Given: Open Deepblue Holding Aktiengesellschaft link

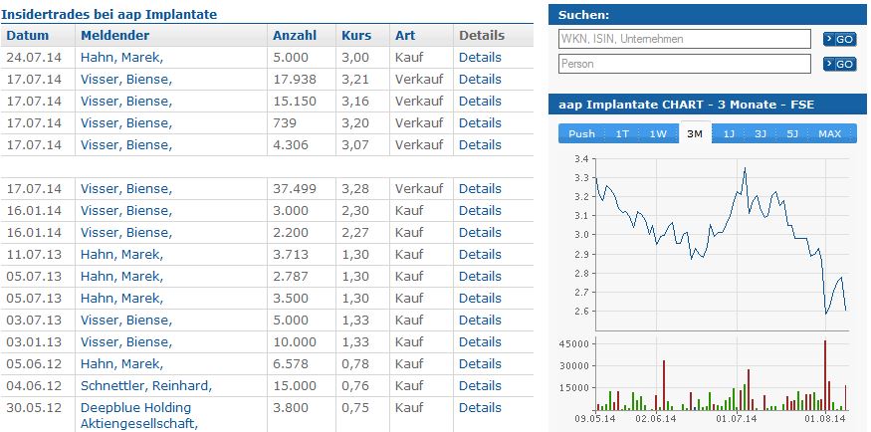Looking at the screenshot, I should click(139, 416).
